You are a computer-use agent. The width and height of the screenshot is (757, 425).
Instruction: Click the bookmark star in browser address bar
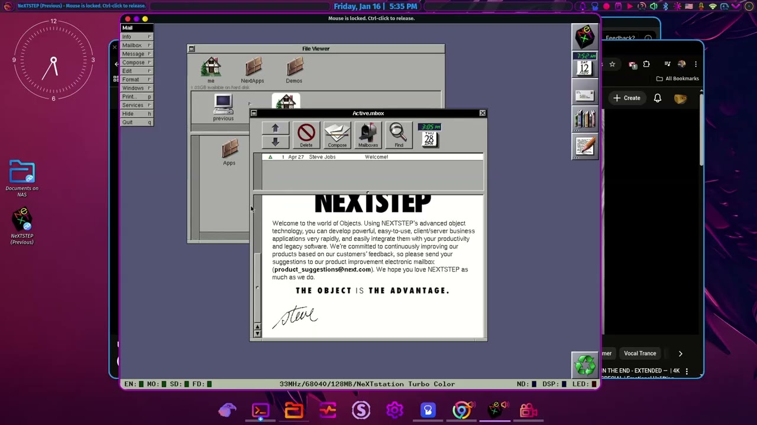point(612,64)
